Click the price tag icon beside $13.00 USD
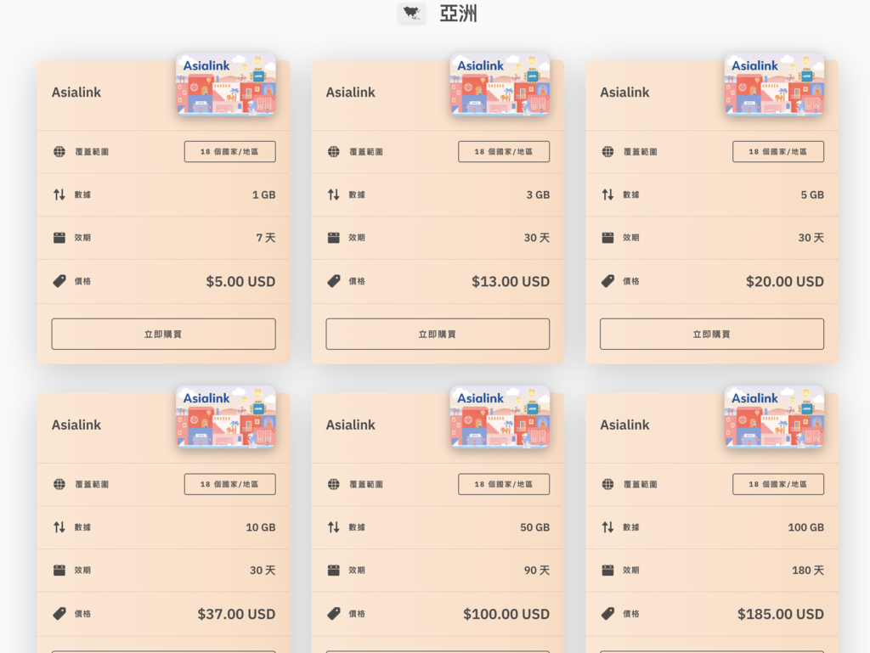 point(333,281)
